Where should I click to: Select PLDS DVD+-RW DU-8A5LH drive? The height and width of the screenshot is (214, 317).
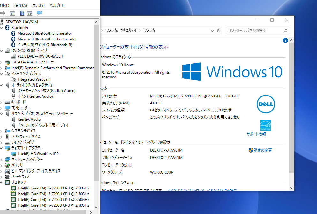point(40,56)
